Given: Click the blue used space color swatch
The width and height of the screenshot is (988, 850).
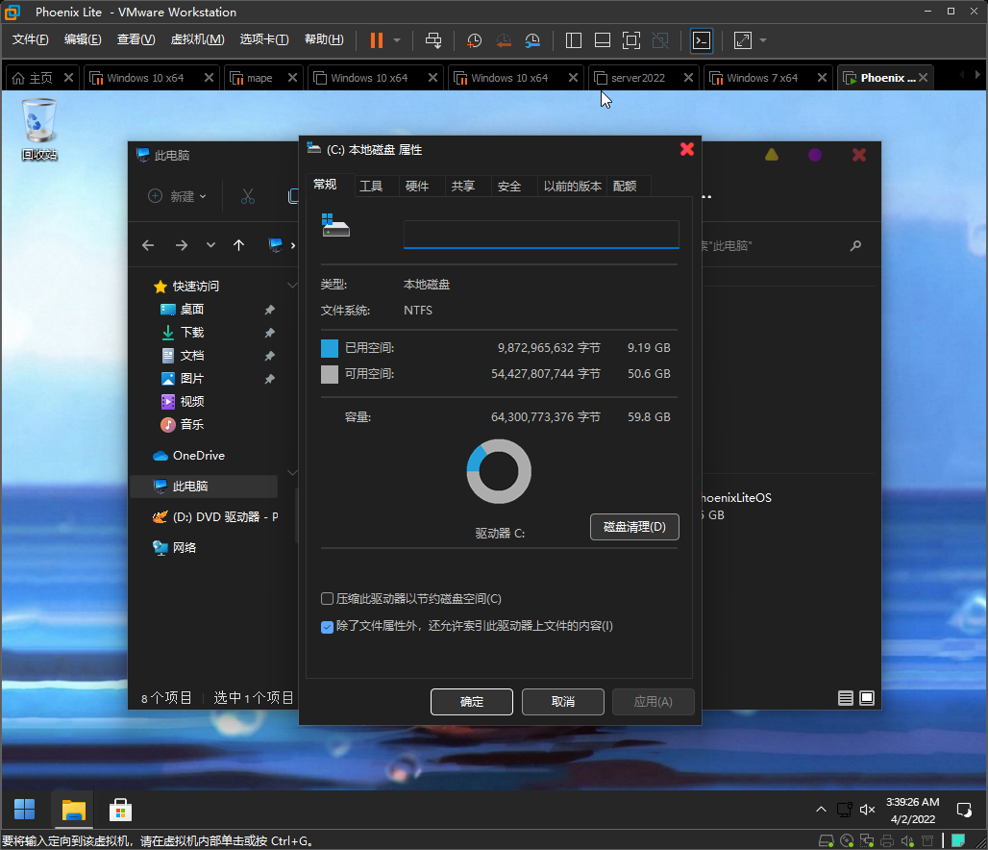Looking at the screenshot, I should tap(330, 348).
